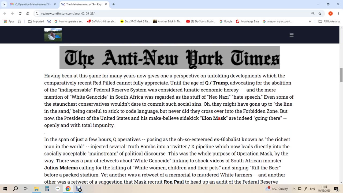The height and width of the screenshot is (193, 343).
Task: Open Google Chrome on the taskbar
Action: 68,189
